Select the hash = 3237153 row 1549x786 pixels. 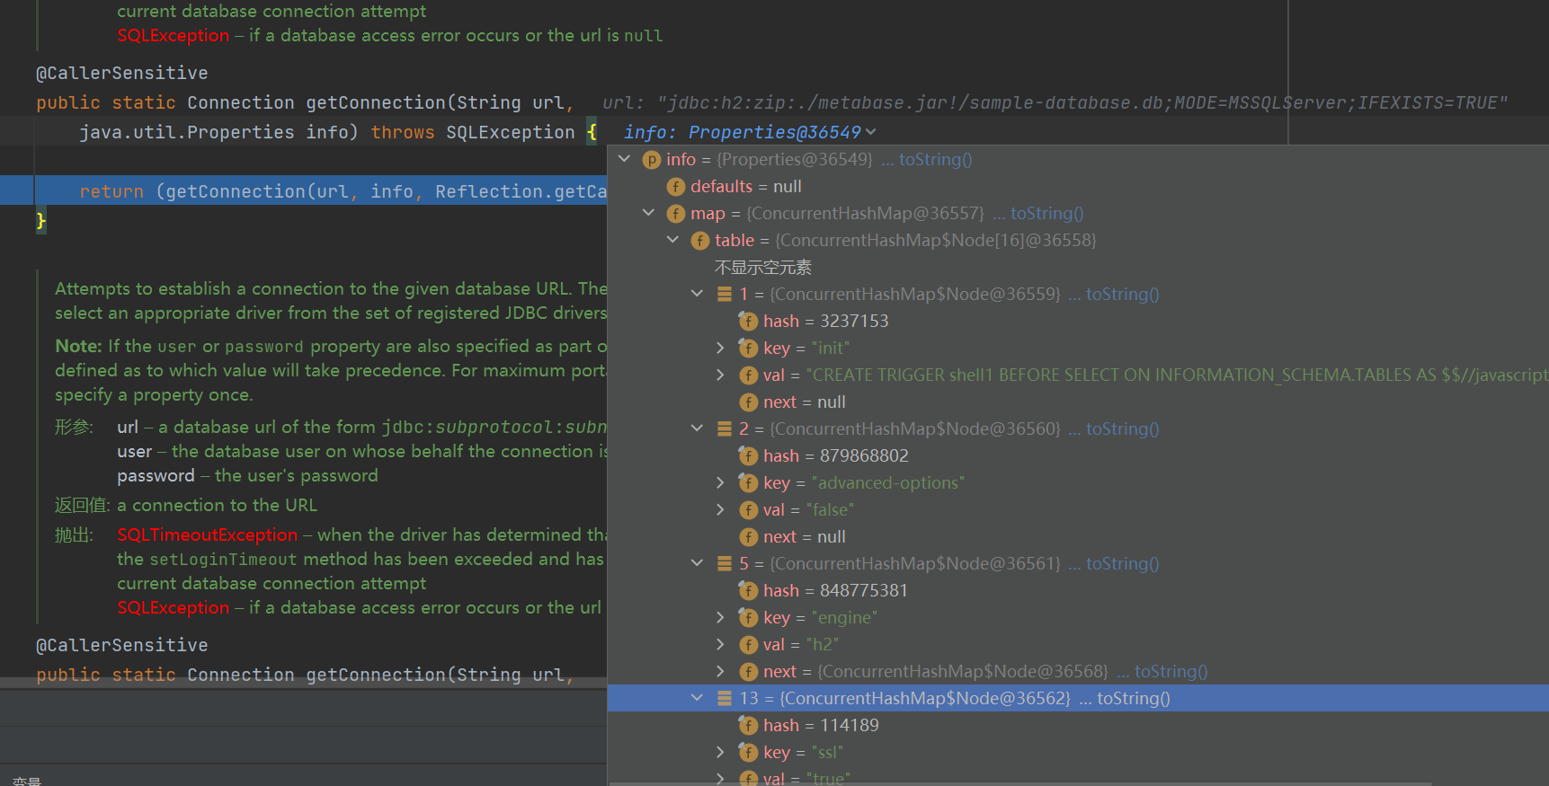(1078, 321)
